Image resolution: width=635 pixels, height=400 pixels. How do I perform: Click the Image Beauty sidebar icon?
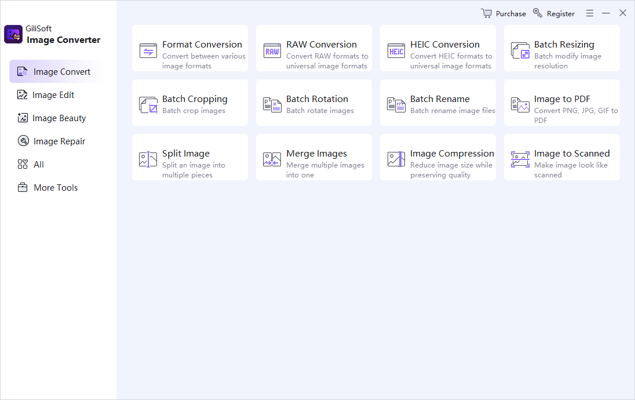(22, 118)
